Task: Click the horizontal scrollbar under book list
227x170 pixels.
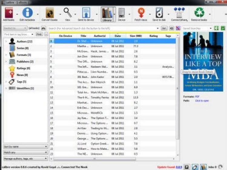Action: pyautogui.click(x=94, y=159)
